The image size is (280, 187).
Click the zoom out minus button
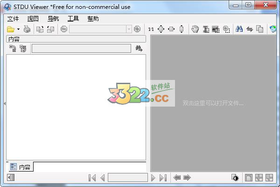[64, 29]
